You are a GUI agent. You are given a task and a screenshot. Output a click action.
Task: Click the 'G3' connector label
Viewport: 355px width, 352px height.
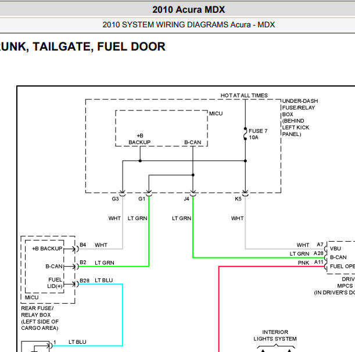tap(115, 199)
